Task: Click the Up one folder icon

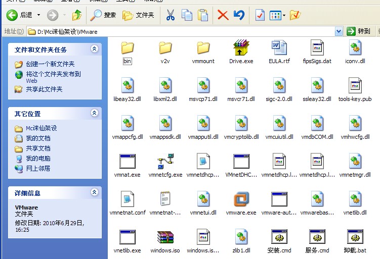Action: tap(77, 15)
